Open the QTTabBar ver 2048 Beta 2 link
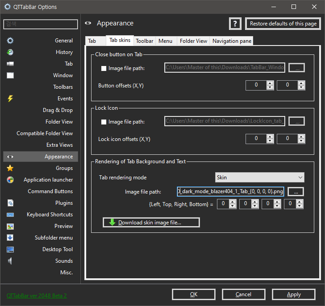325x306 pixels. [x=37, y=296]
